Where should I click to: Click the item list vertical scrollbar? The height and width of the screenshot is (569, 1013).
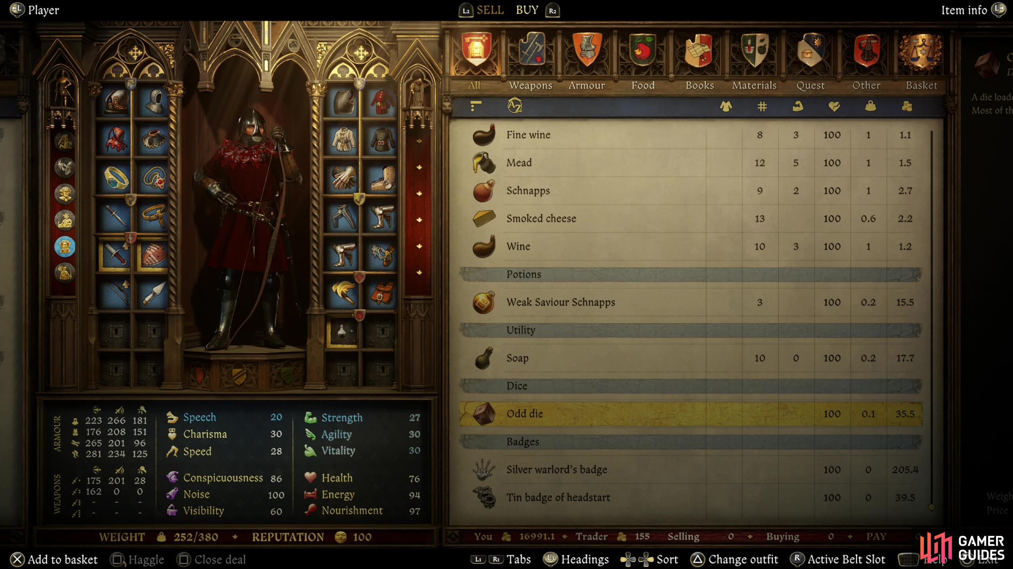click(931, 320)
